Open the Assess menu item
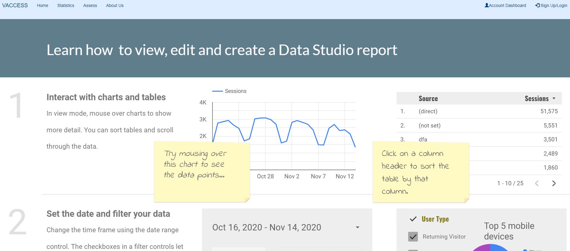 90,5
